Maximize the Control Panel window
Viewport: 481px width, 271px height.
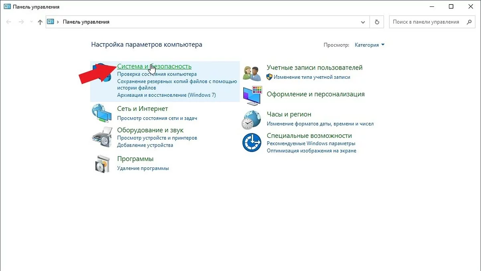(x=451, y=6)
